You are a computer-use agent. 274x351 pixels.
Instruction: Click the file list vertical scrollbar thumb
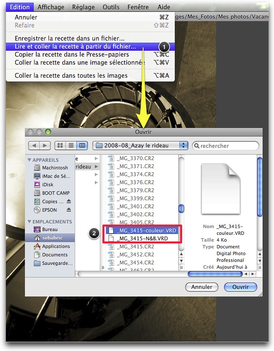182,209
